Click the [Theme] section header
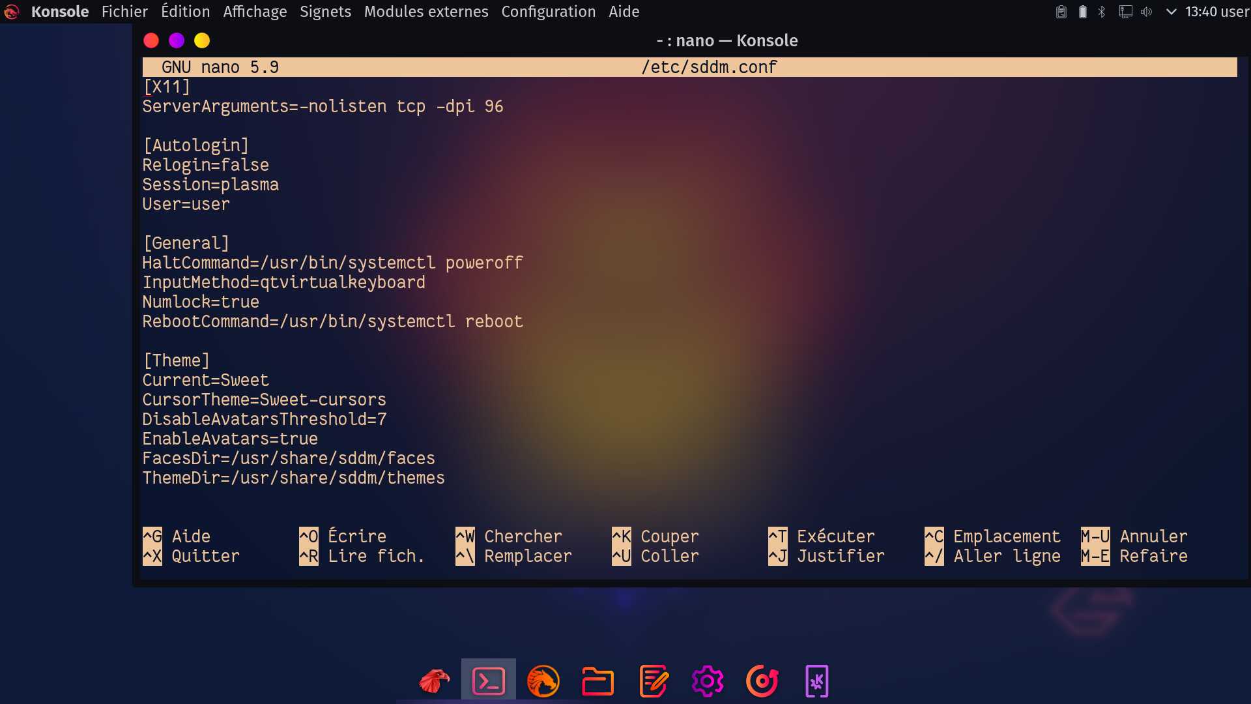Screen dimensions: 1251x704 click(x=177, y=360)
